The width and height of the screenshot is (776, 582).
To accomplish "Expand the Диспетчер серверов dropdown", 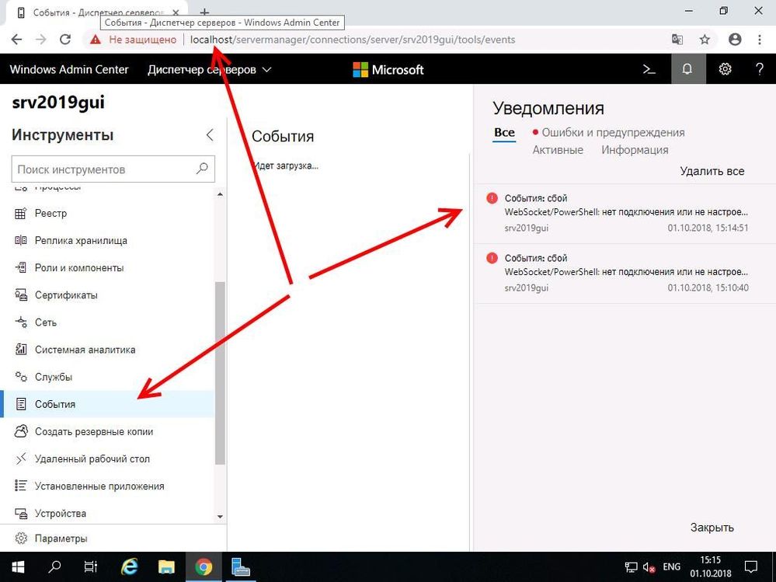I will 210,70.
